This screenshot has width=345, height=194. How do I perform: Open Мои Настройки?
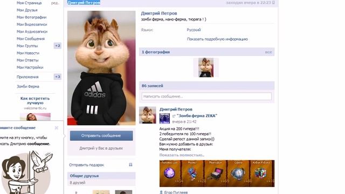click(x=30, y=67)
